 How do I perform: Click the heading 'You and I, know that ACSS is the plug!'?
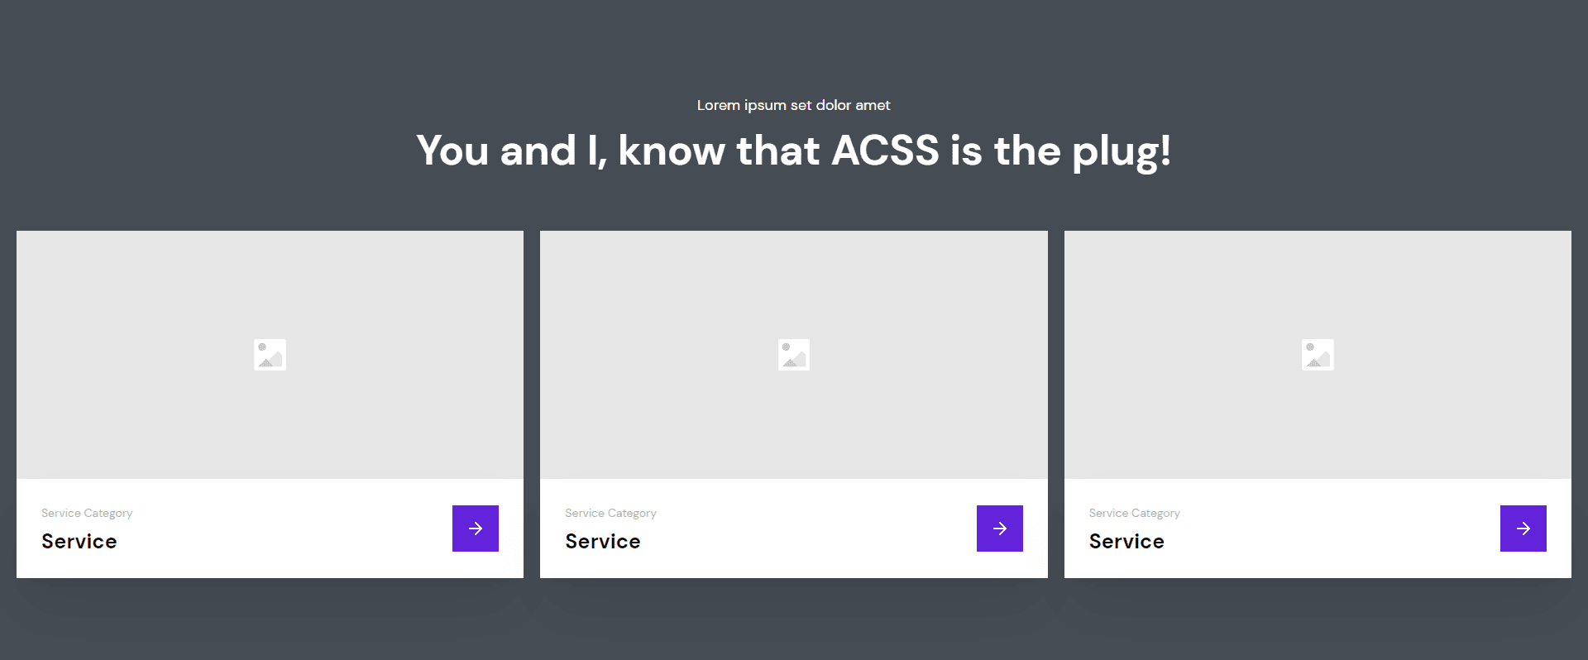794,151
